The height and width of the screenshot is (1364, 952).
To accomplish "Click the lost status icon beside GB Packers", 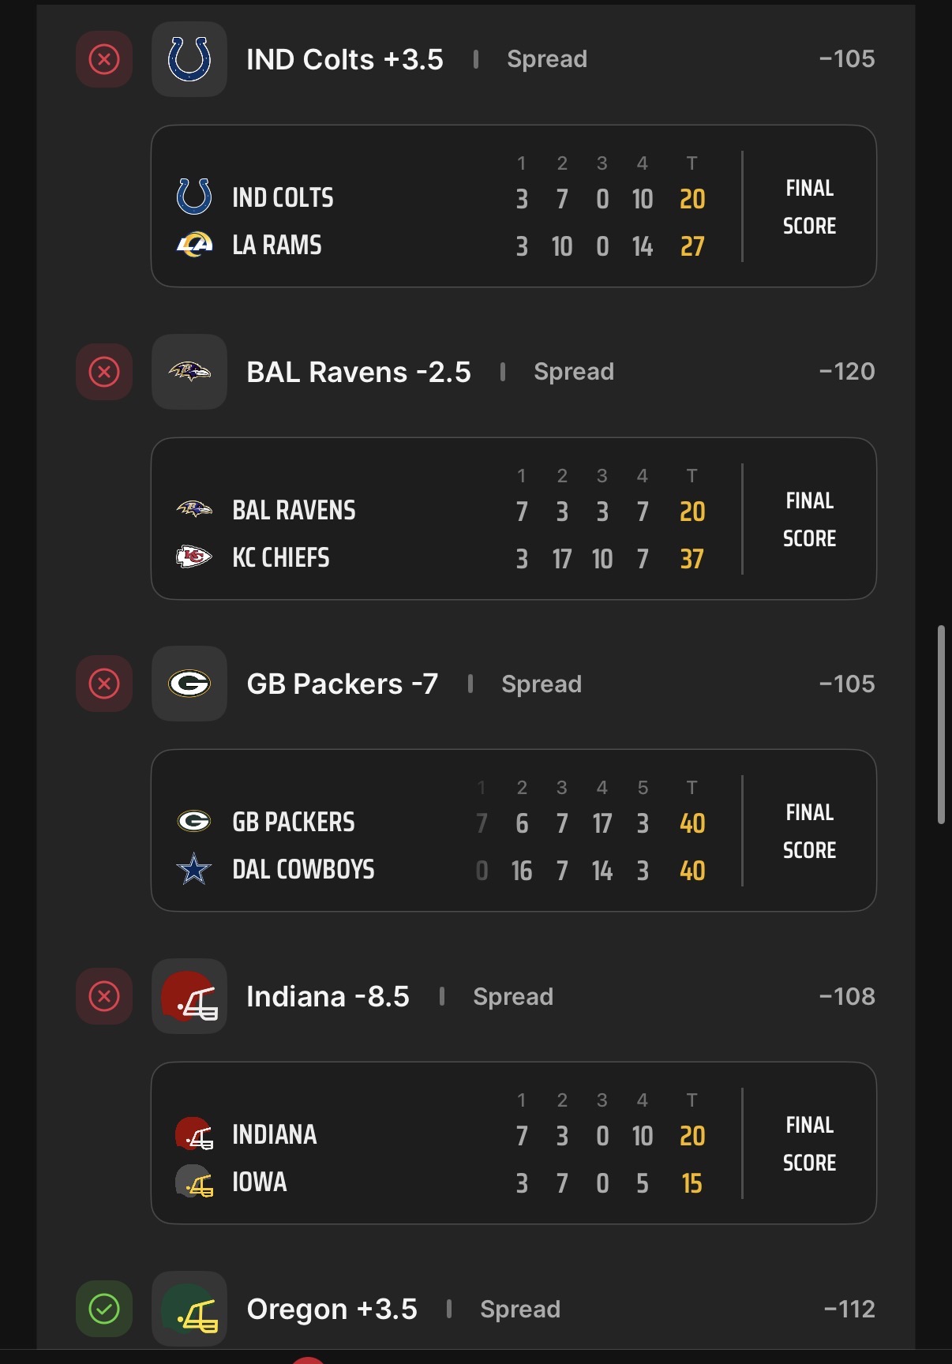I will pos(104,684).
